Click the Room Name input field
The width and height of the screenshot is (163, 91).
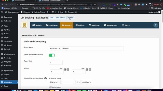click(x=86, y=49)
